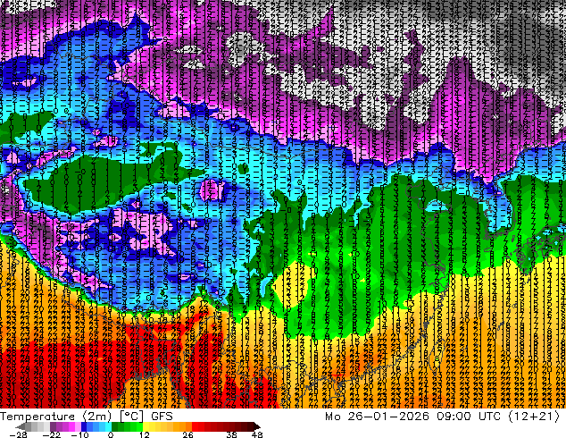Click the '12' legend scale label
This screenshot has height=438, width=566.
145,434
